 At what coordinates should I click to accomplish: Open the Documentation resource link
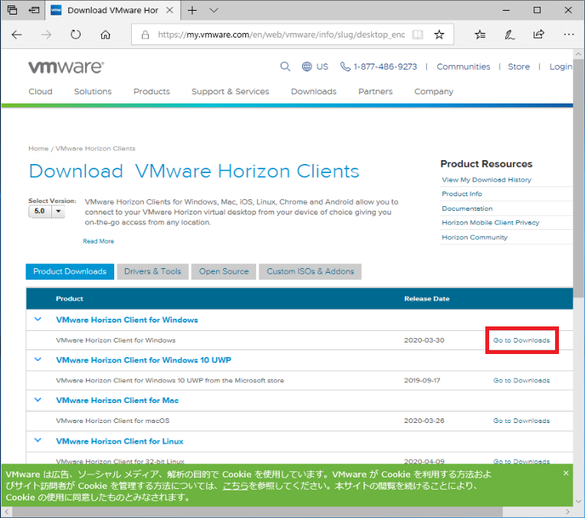467,208
